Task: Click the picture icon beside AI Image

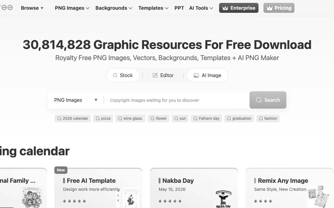Action: (x=196, y=75)
